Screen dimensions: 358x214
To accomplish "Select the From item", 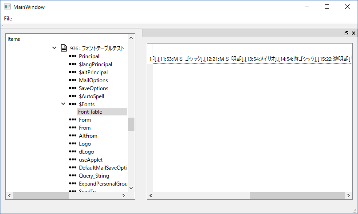I will coord(85,128).
